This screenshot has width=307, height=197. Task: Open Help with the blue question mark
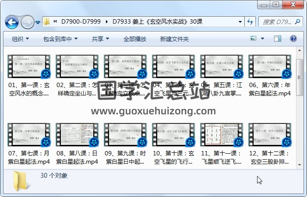[x=293, y=39]
